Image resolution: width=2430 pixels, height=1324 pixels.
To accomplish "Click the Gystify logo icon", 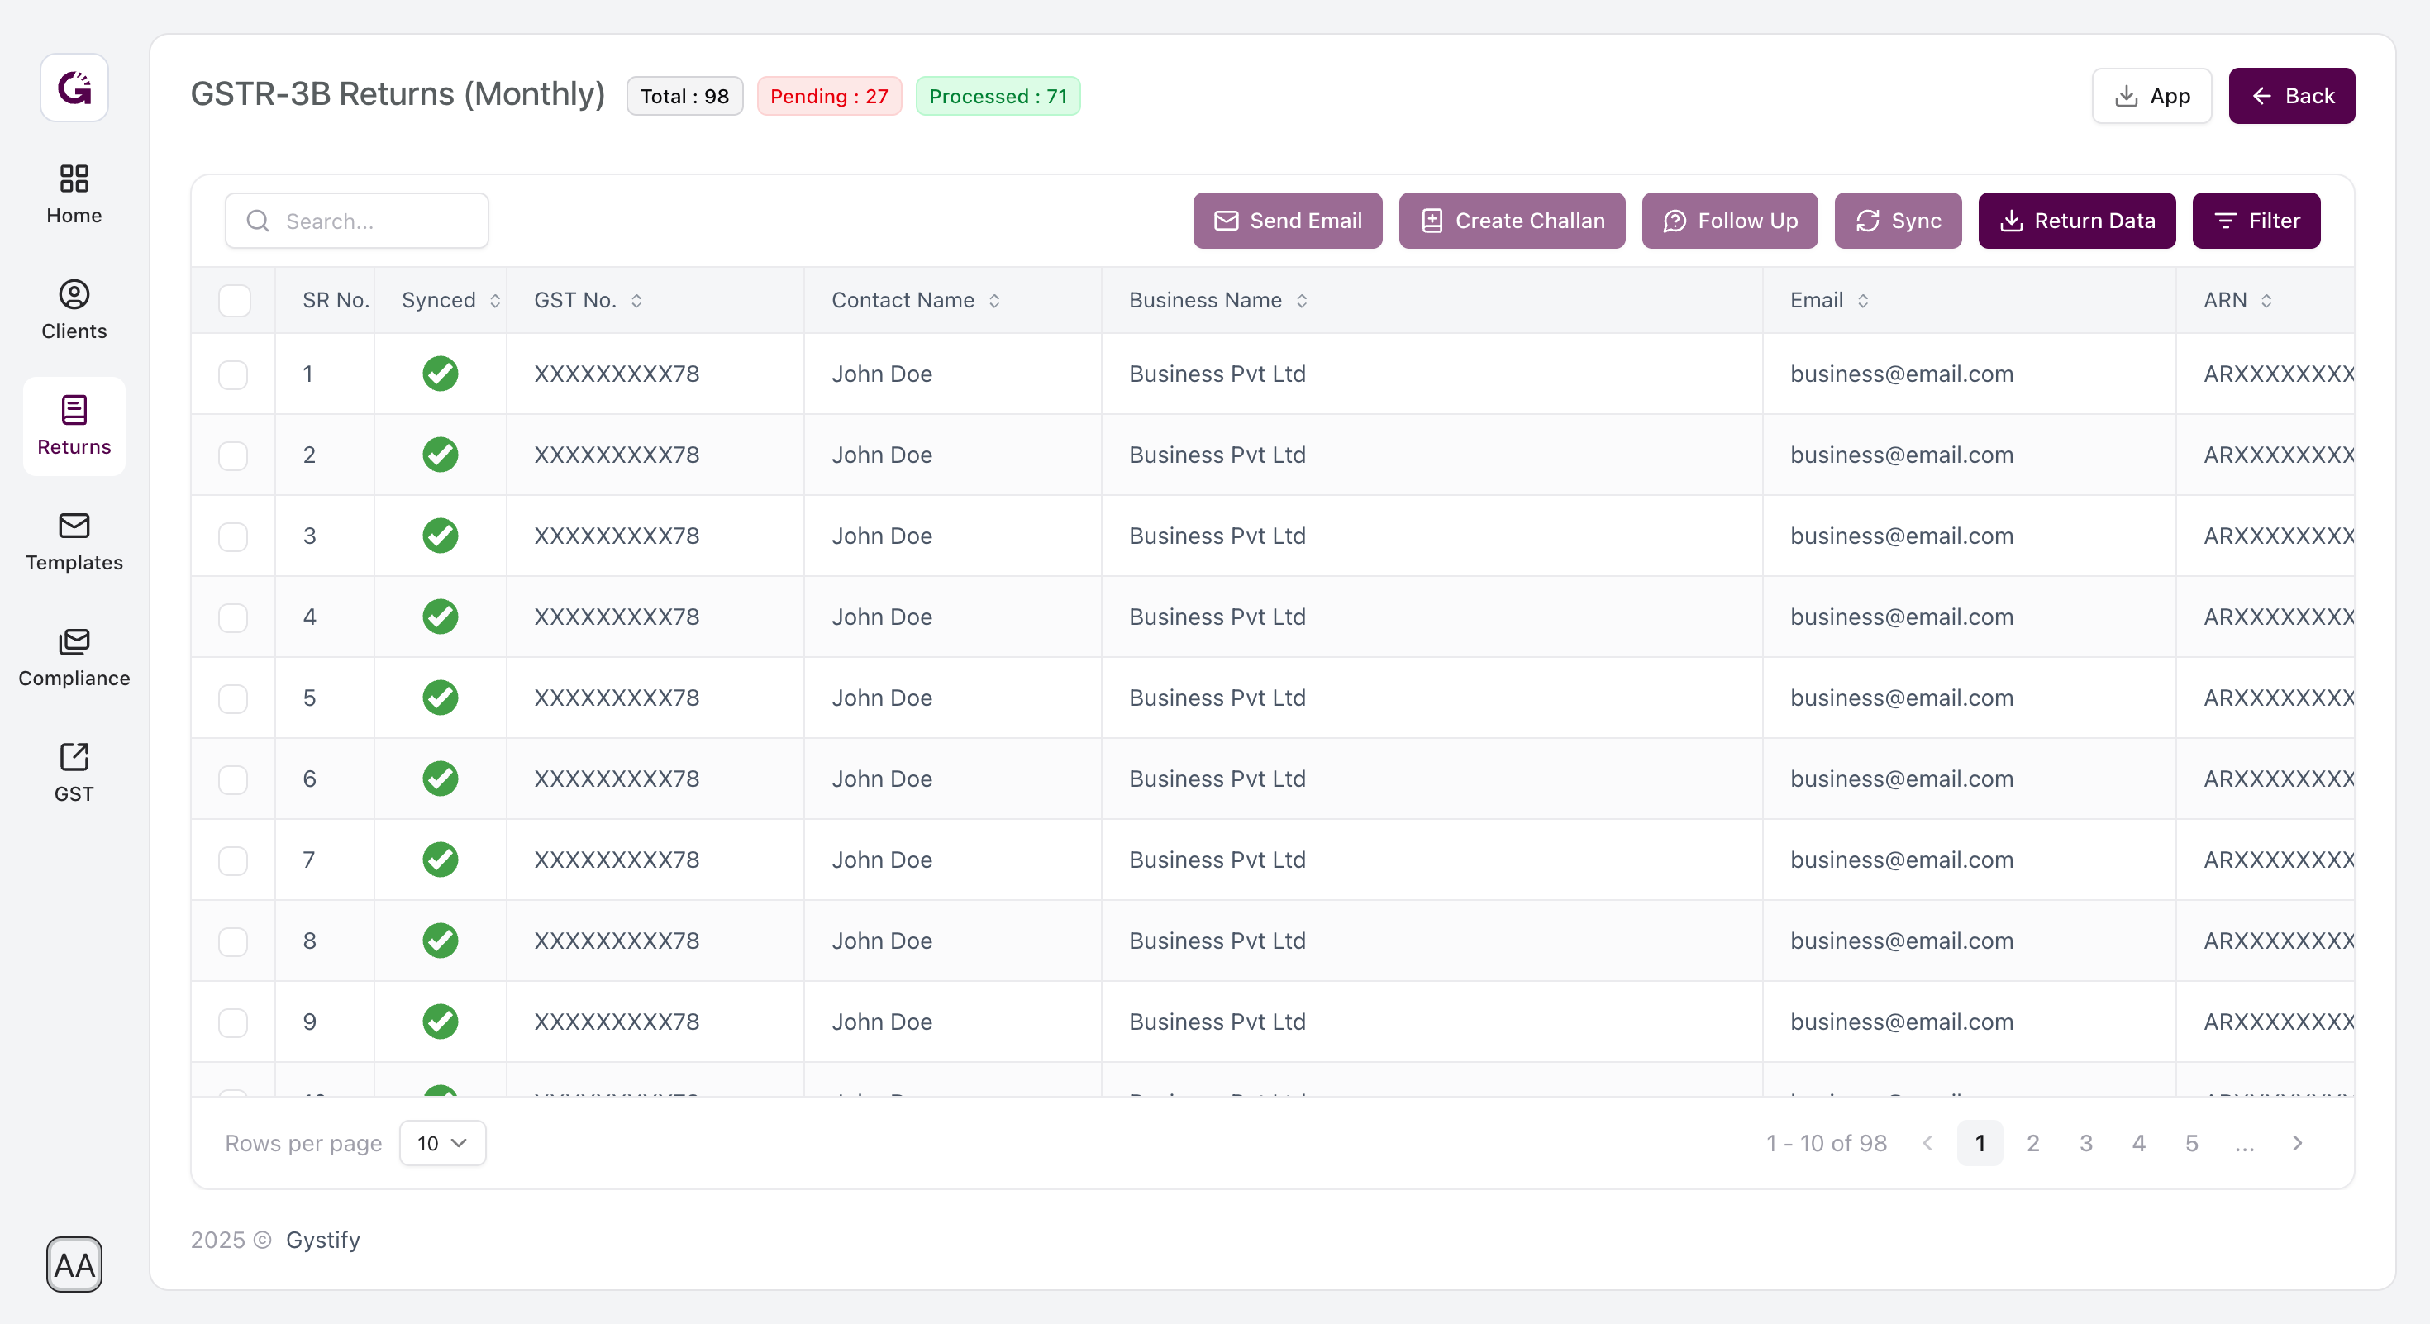I will pyautogui.click(x=74, y=88).
